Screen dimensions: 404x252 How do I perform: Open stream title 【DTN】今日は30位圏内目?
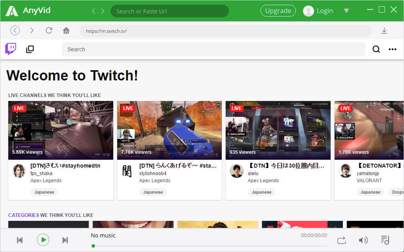[286, 166]
